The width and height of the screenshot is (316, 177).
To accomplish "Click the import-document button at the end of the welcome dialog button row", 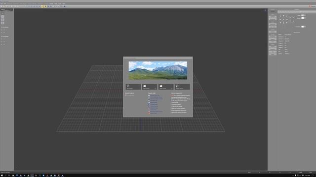I will [x=182, y=87].
